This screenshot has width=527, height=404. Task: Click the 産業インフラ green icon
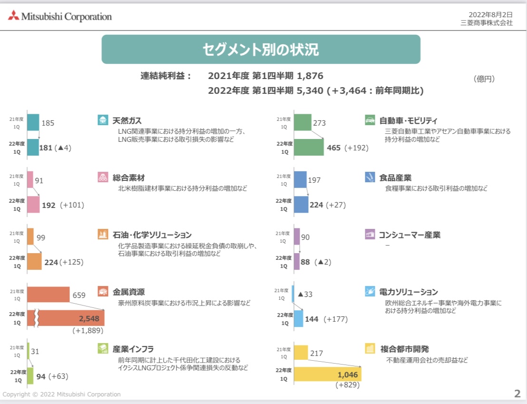tap(103, 348)
